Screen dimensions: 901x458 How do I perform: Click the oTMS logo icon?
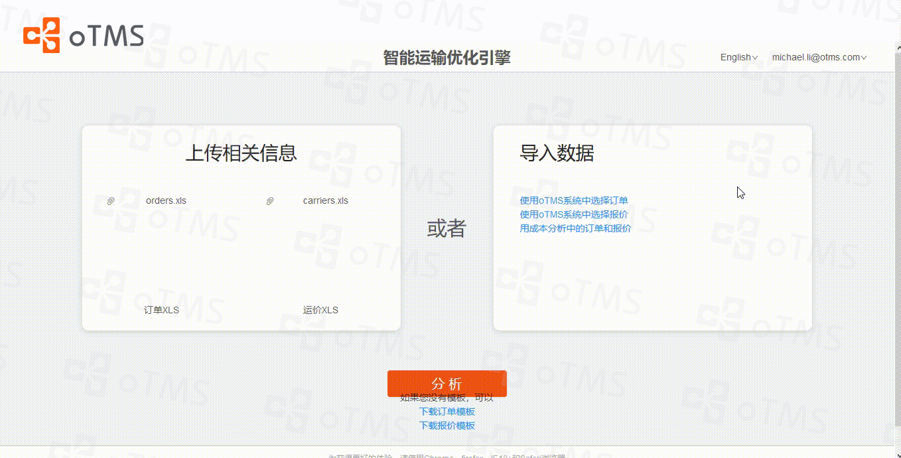(x=41, y=35)
